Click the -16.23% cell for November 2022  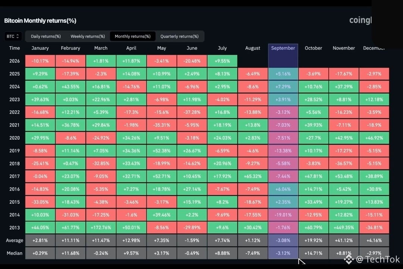click(344, 112)
